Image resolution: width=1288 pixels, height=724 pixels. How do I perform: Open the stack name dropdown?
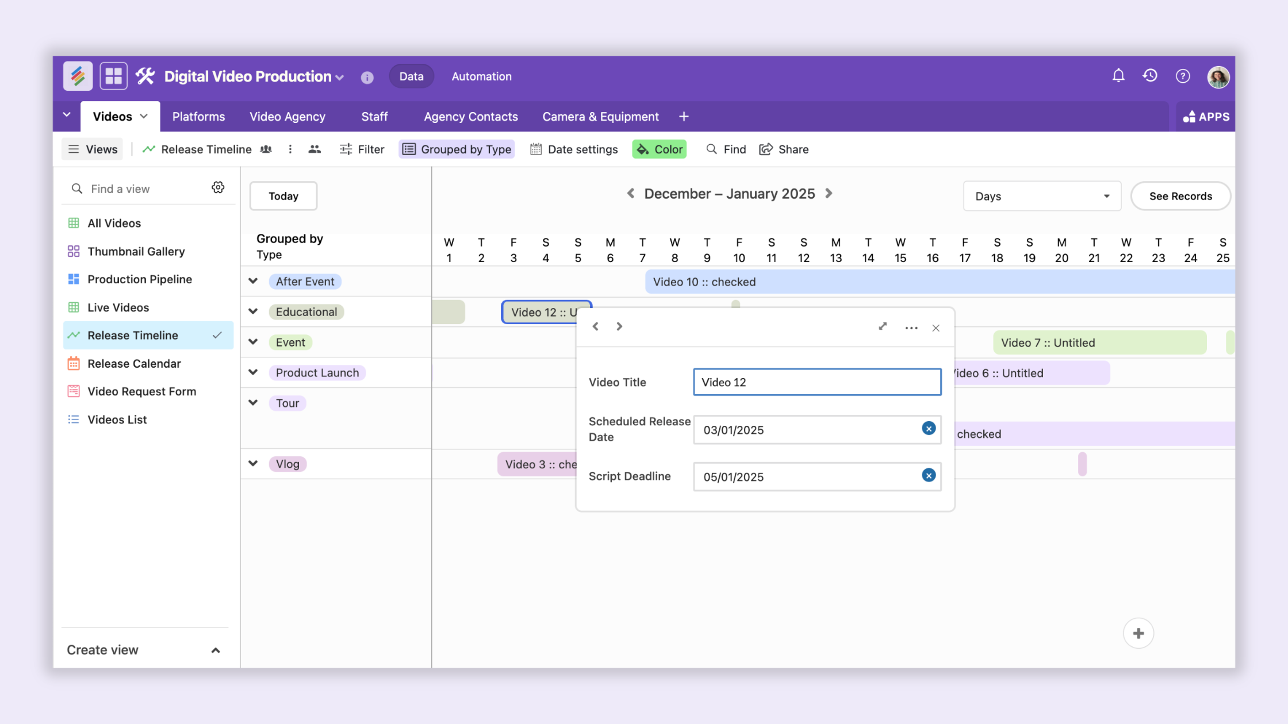(x=340, y=78)
